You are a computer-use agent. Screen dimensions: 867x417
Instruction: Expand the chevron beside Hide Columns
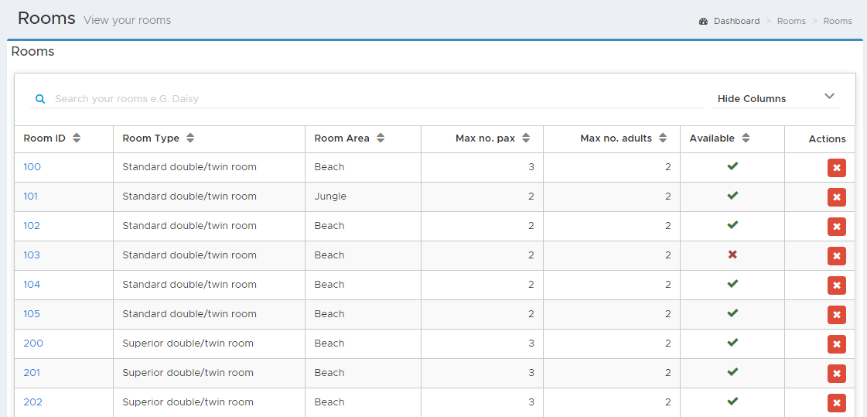pyautogui.click(x=829, y=96)
